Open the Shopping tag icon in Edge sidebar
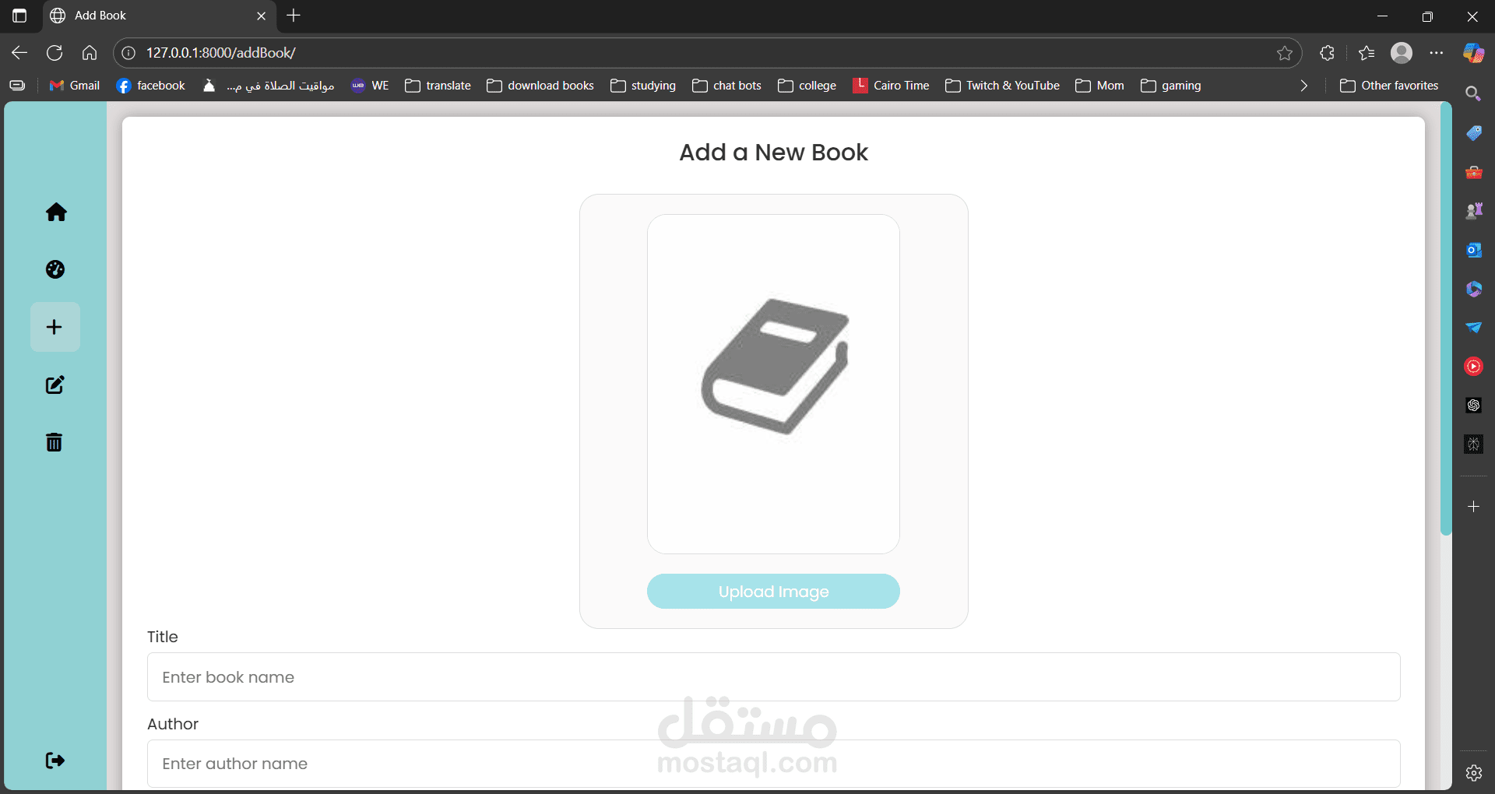This screenshot has width=1495, height=794. pos(1473,133)
